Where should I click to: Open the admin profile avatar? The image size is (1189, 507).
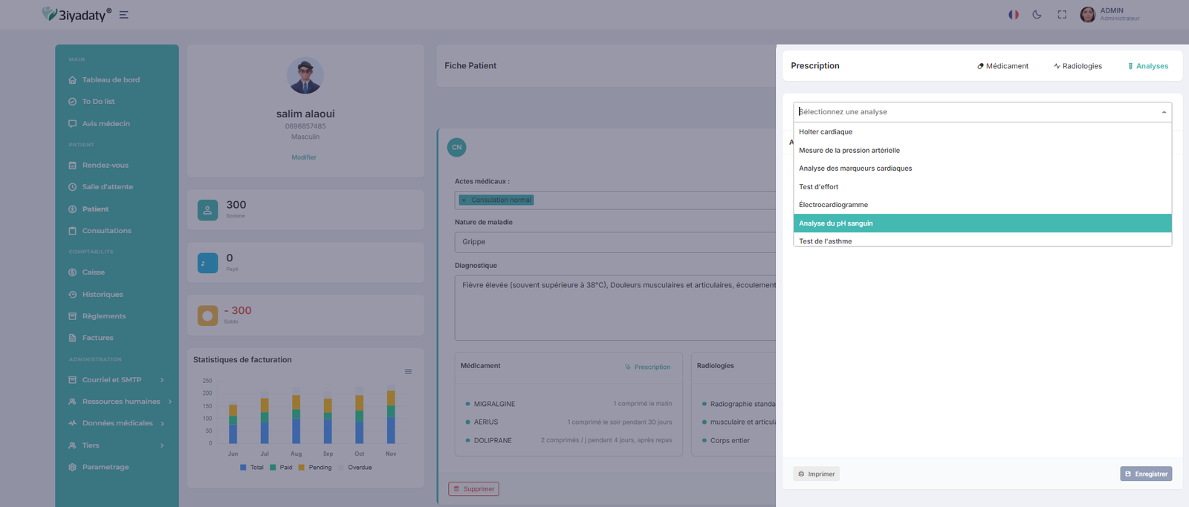pos(1087,15)
